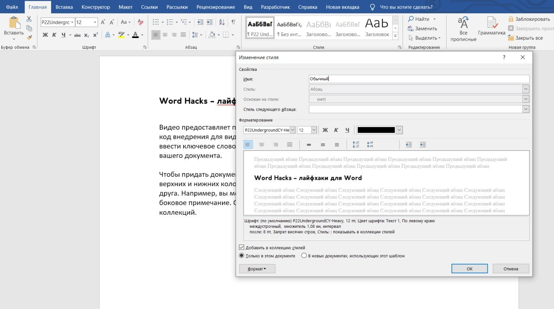This screenshot has width=554, height=309.
Task: Toggle Добавить в коллекцию стилей checkbox
Action: [242, 248]
